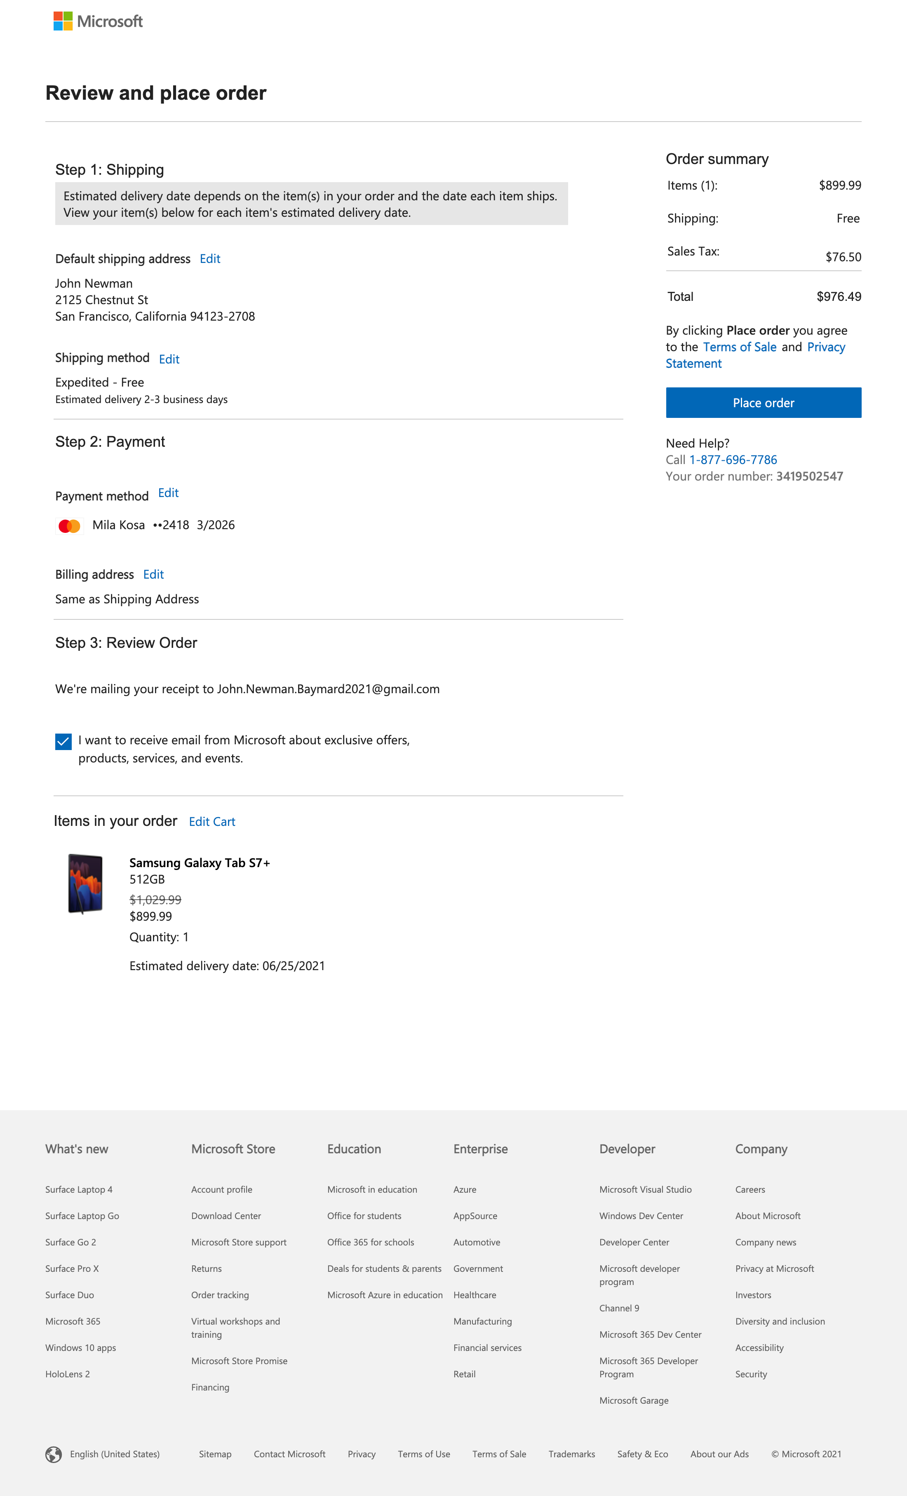Uncheck the Microsoft email offers checkbox
Viewport: 907px width, 1496px height.
click(x=63, y=741)
